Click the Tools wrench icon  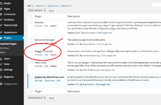(x=1, y=64)
